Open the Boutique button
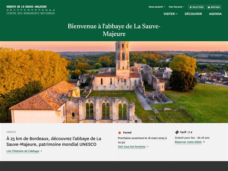 (x=214, y=7)
